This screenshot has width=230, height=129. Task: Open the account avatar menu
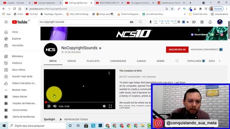(220, 22)
